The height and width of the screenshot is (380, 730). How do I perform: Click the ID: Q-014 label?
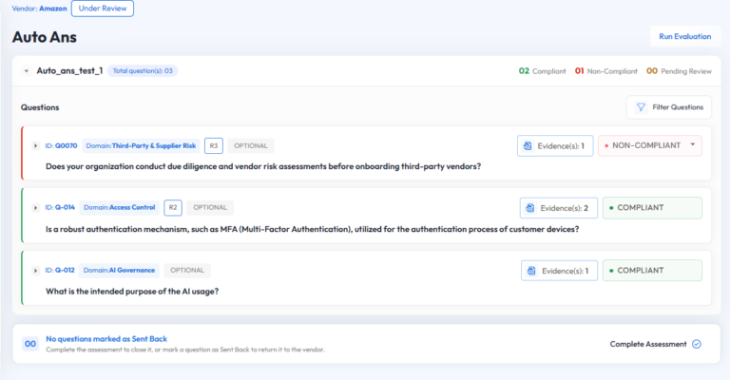(x=60, y=207)
